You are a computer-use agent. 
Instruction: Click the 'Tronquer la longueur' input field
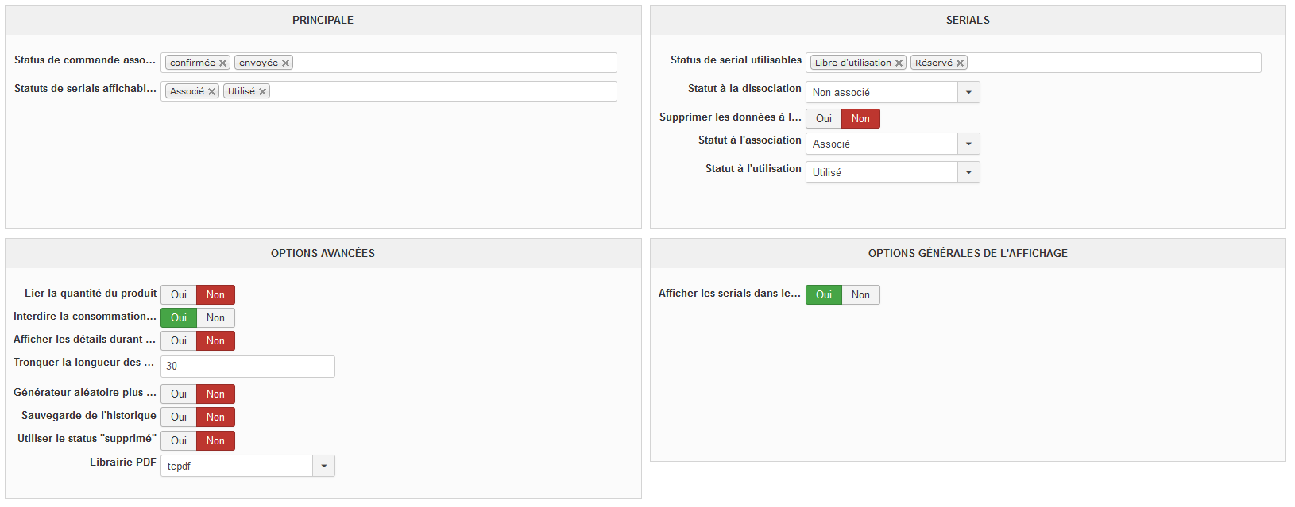(248, 367)
